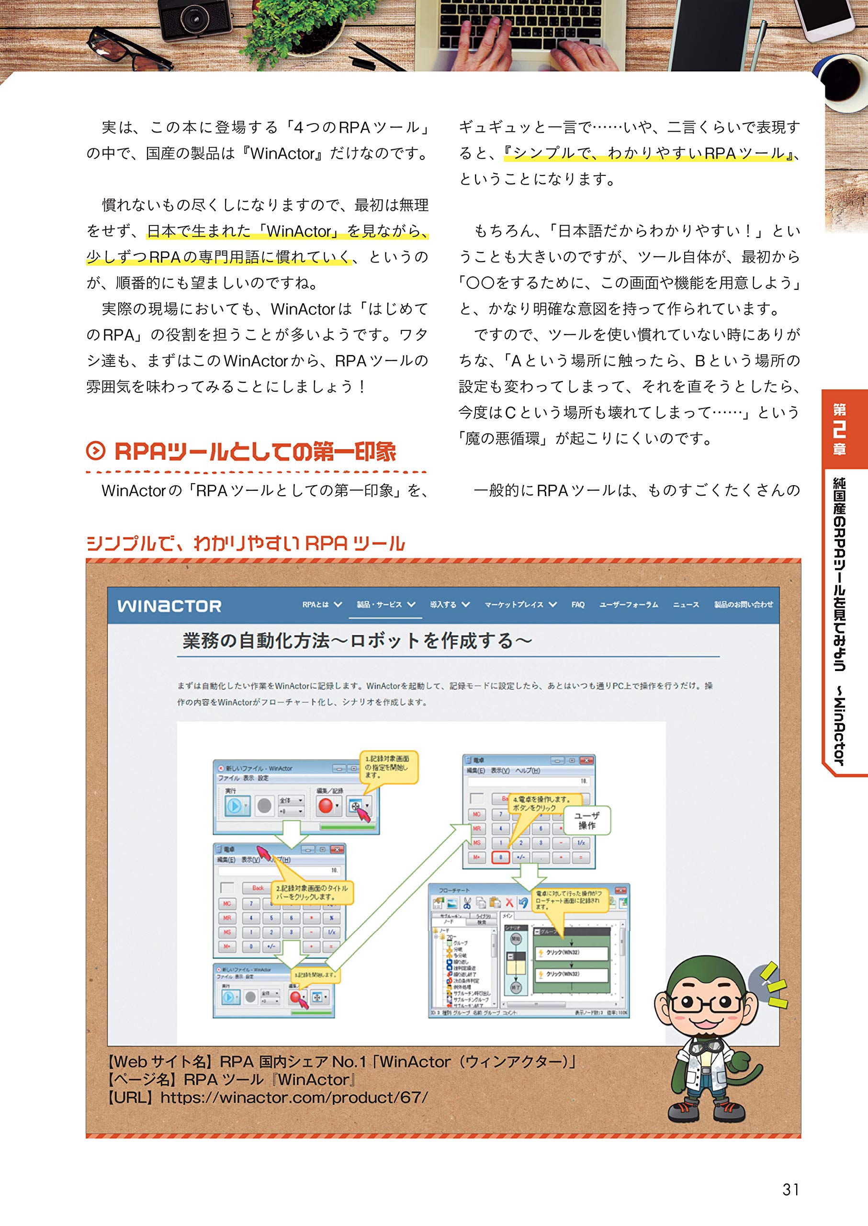The width and height of the screenshot is (868, 1226).
Task: Open ヘルプ(H) menu in right calculator window
Action: coord(528,771)
